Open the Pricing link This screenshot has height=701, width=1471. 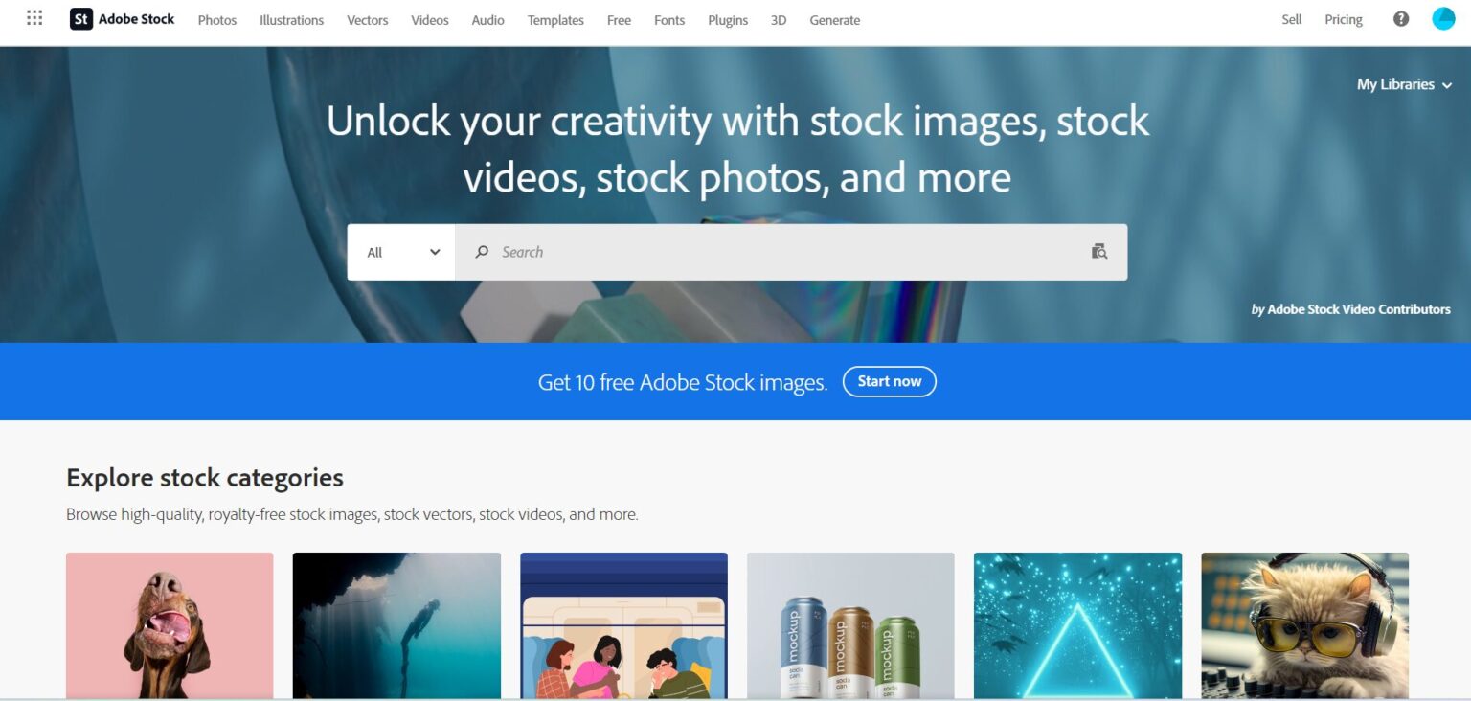(x=1344, y=20)
